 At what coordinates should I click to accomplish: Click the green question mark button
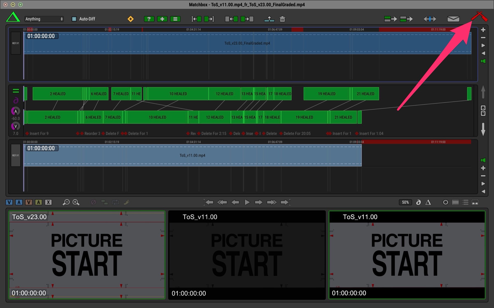tap(149, 19)
